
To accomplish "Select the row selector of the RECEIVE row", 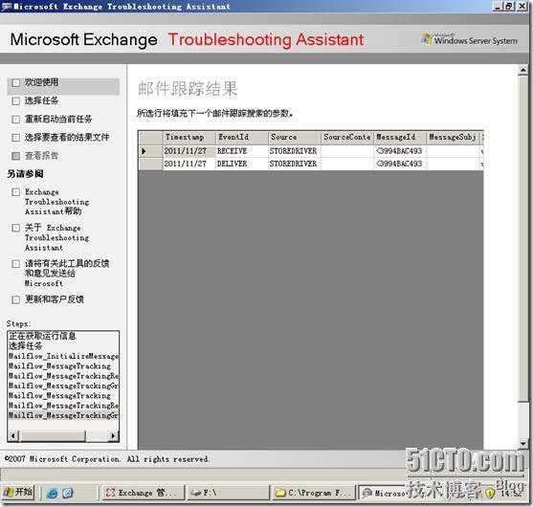I will (150, 151).
